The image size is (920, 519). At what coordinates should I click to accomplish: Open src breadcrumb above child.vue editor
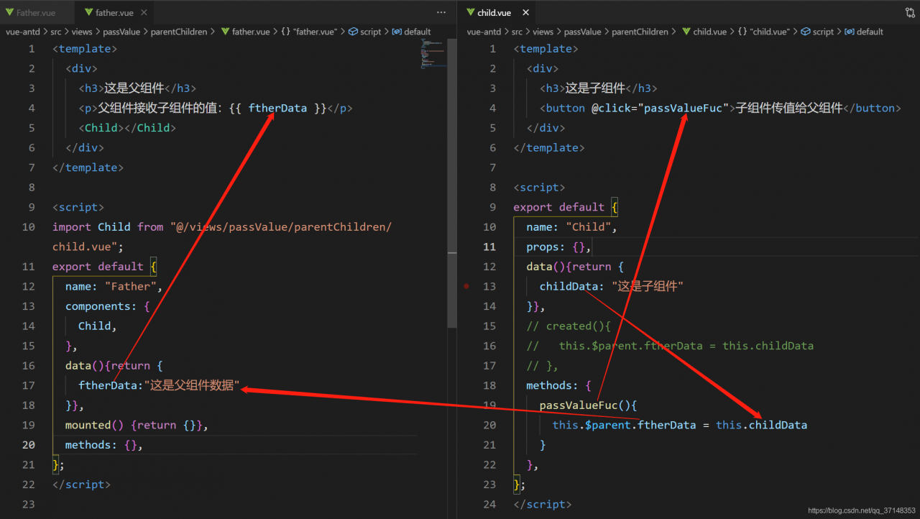517,32
